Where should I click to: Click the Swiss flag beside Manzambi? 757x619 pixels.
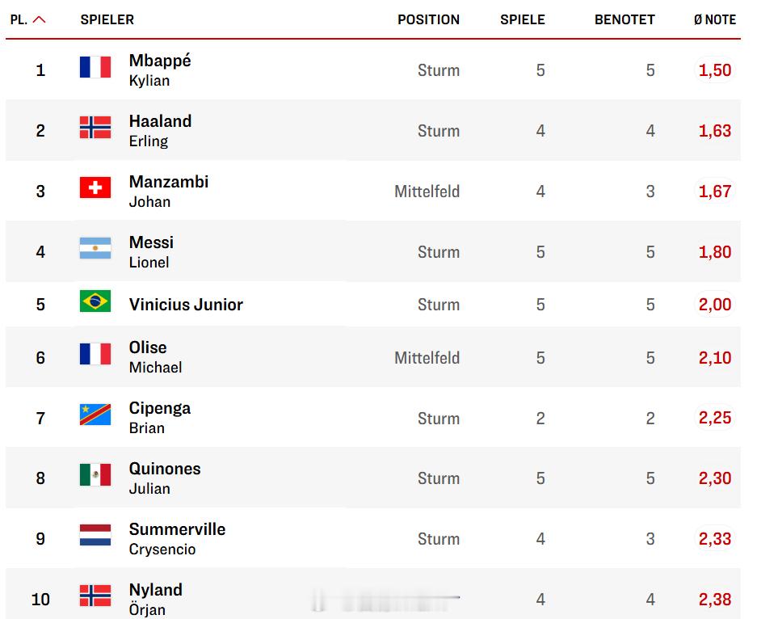pos(95,187)
